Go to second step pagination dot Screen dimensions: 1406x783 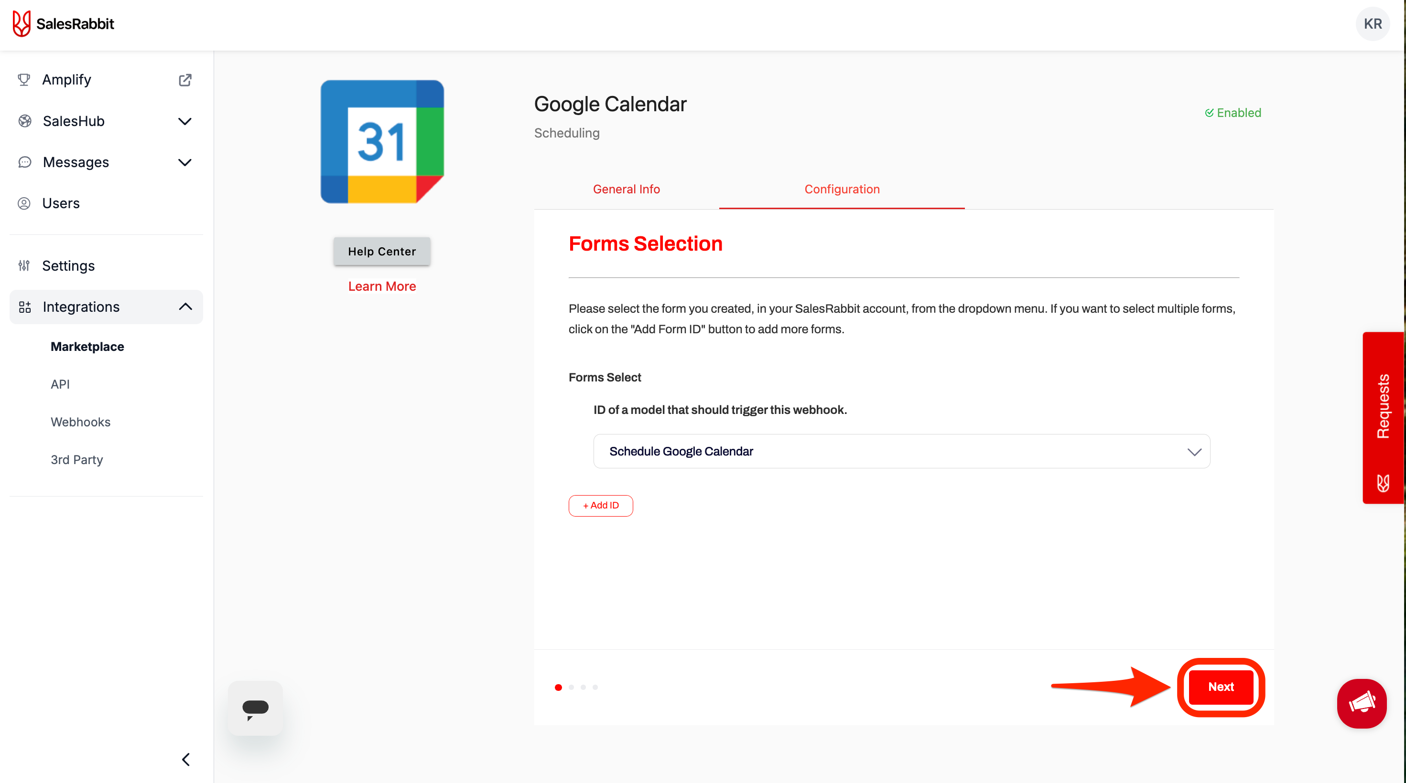click(x=571, y=687)
